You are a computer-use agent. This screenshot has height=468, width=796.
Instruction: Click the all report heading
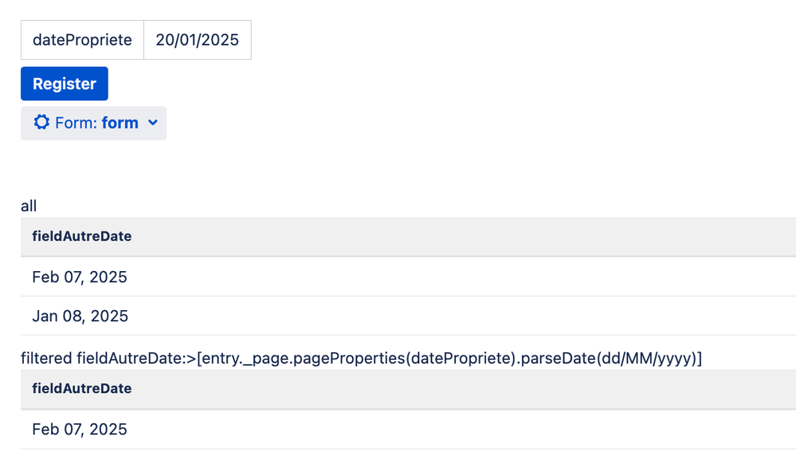pyautogui.click(x=28, y=206)
